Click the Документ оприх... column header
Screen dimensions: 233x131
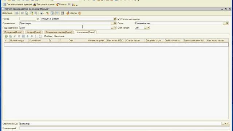tap(154, 40)
